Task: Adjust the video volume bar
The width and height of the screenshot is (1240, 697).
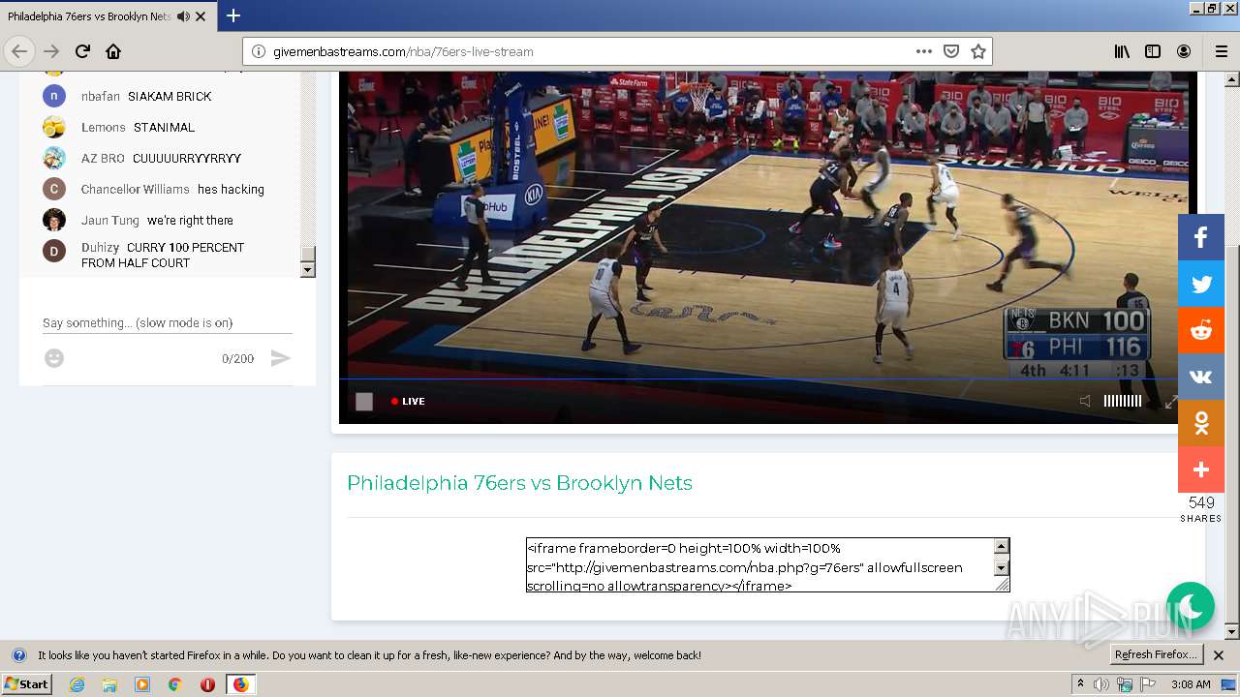Action: tap(1123, 401)
